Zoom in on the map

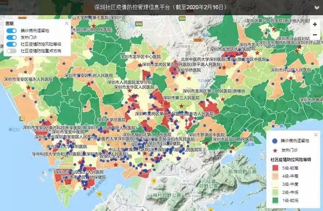click(x=315, y=24)
